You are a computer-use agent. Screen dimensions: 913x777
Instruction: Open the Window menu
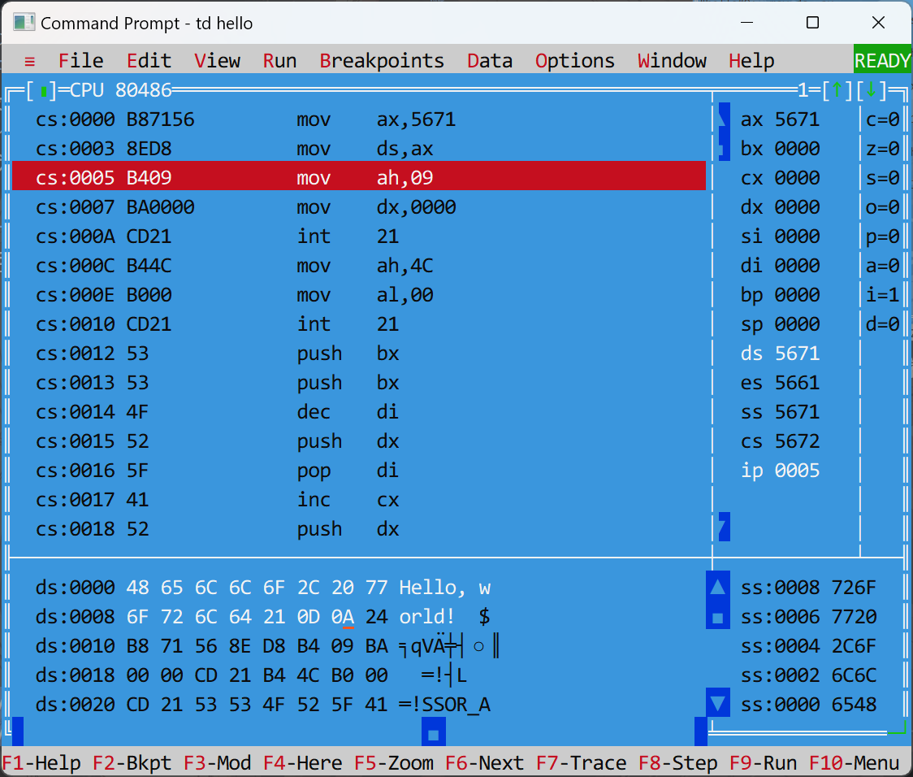point(672,61)
